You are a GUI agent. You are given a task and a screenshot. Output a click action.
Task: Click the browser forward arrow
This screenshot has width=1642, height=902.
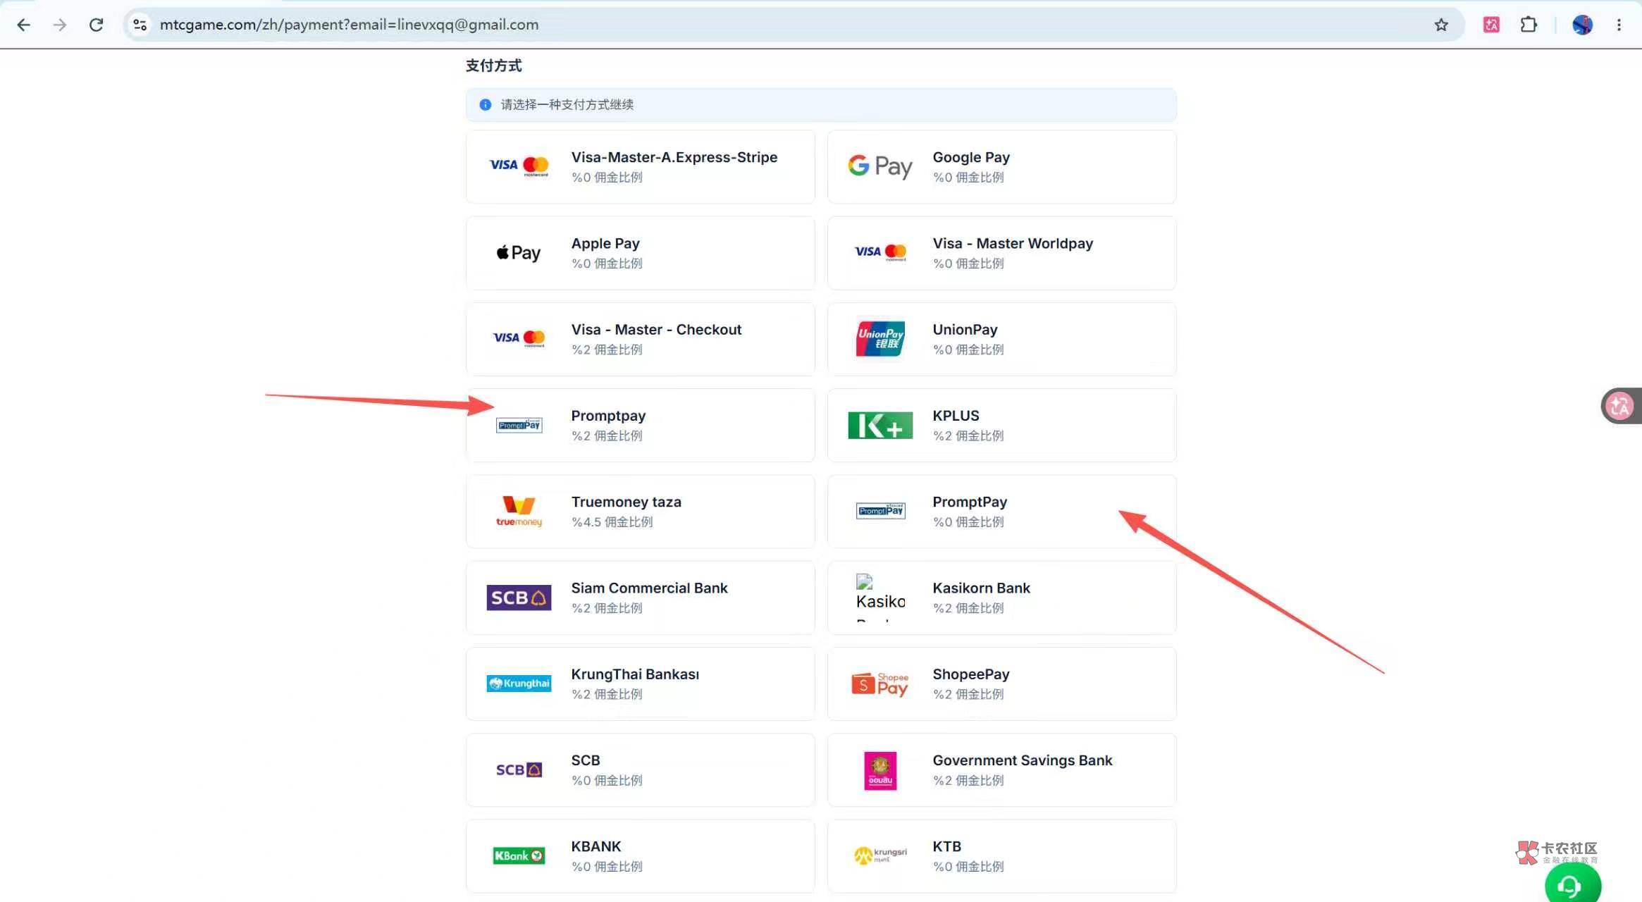point(60,25)
